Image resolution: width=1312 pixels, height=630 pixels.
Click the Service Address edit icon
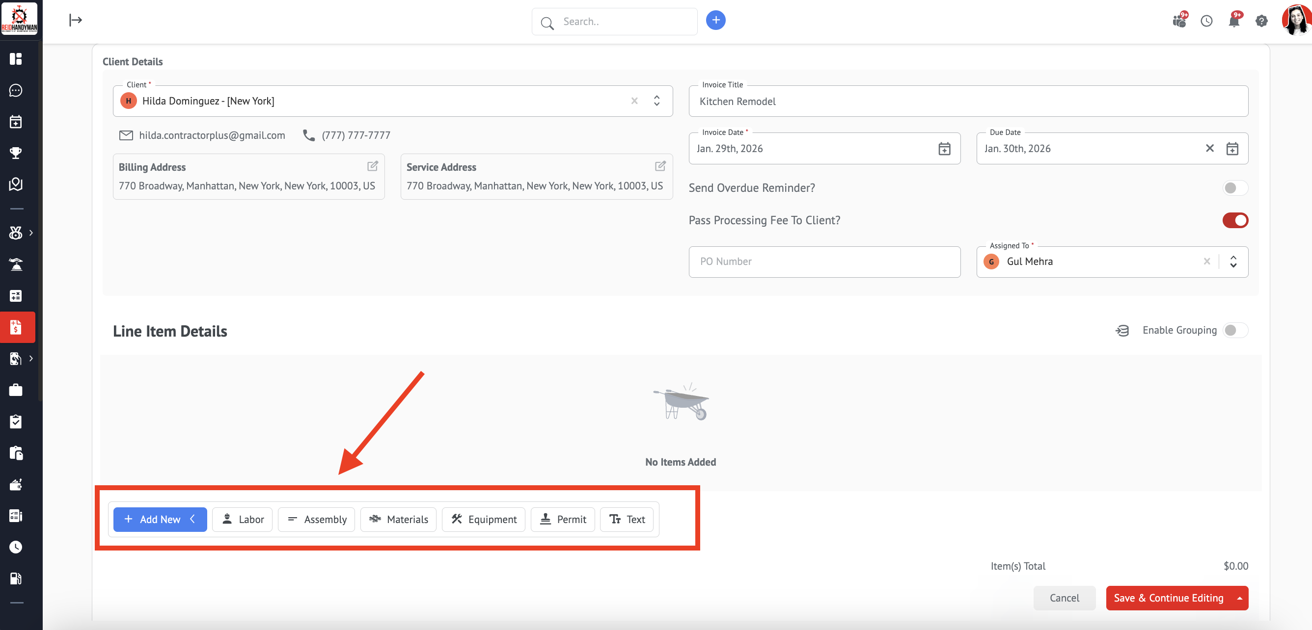tap(660, 166)
